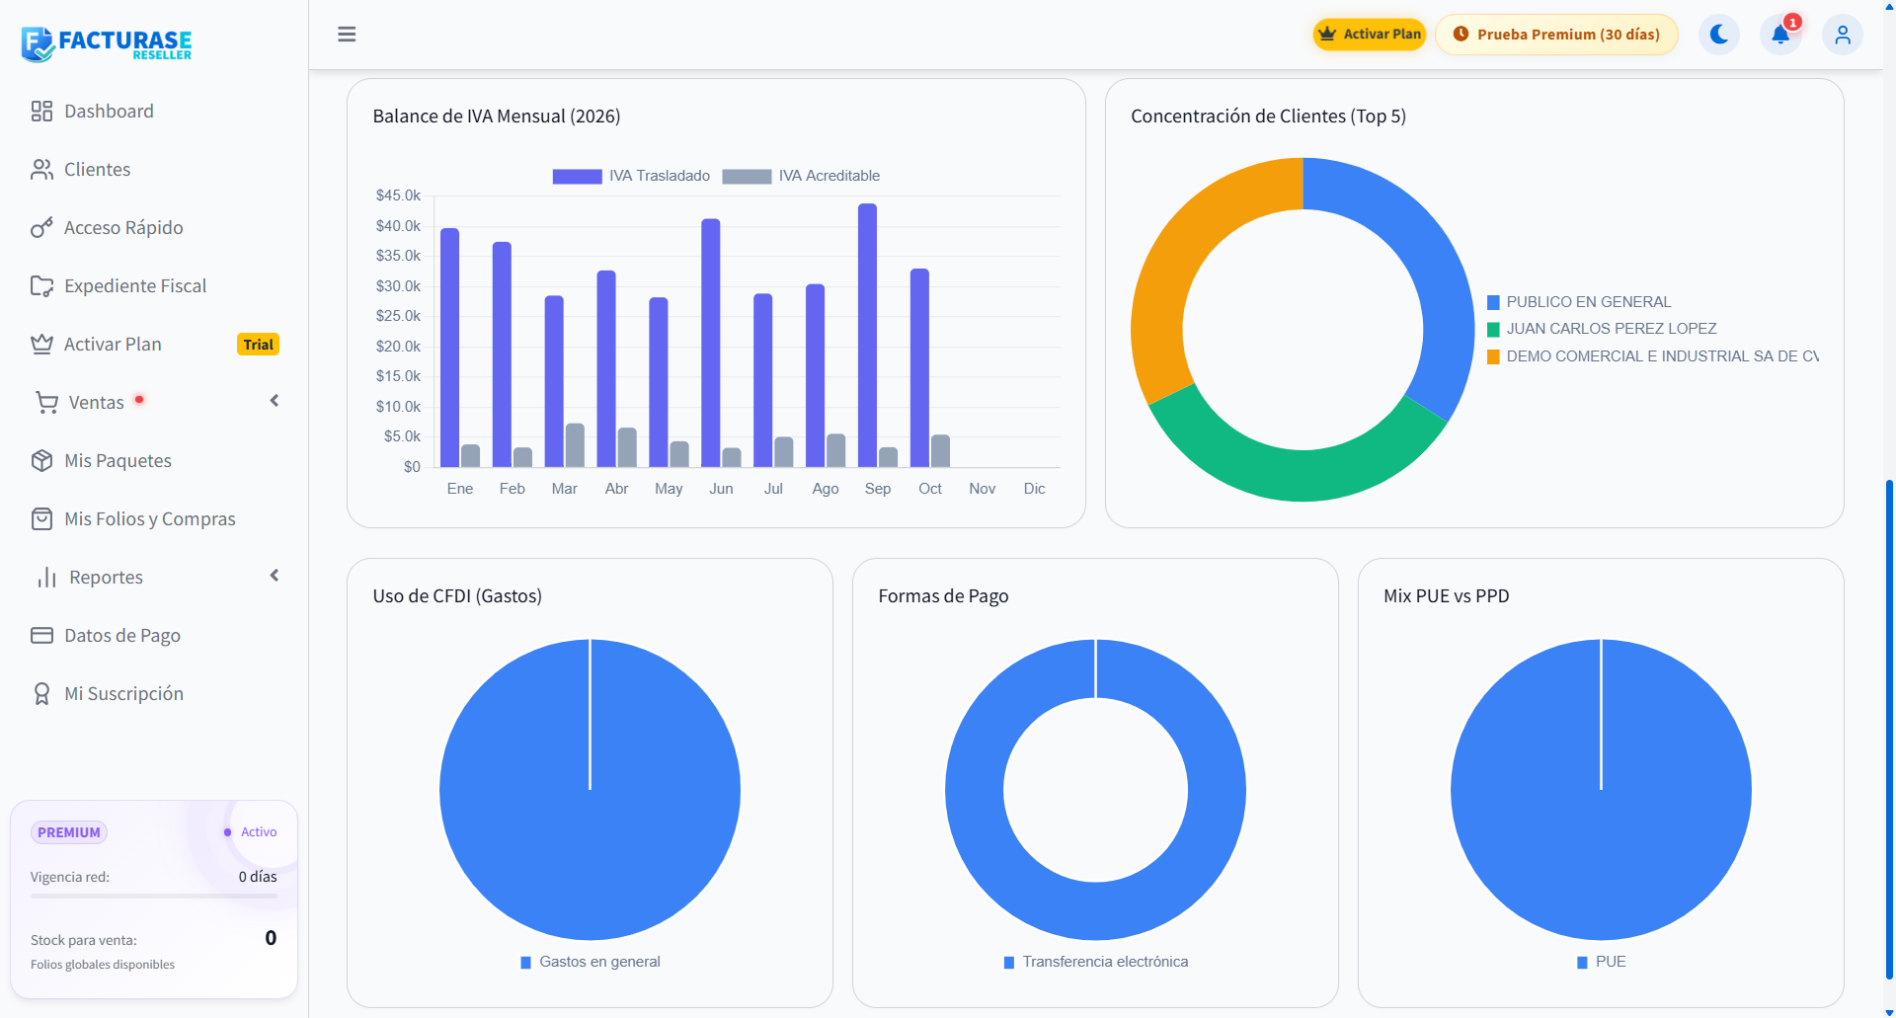The height and width of the screenshot is (1018, 1896).
Task: Expand the Reportes submenu chevron
Action: click(x=275, y=576)
